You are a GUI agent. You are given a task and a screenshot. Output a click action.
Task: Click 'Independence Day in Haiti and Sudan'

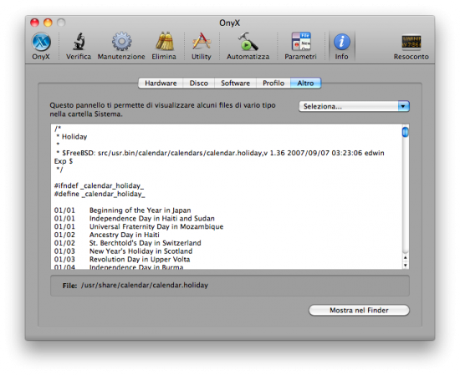click(x=152, y=219)
